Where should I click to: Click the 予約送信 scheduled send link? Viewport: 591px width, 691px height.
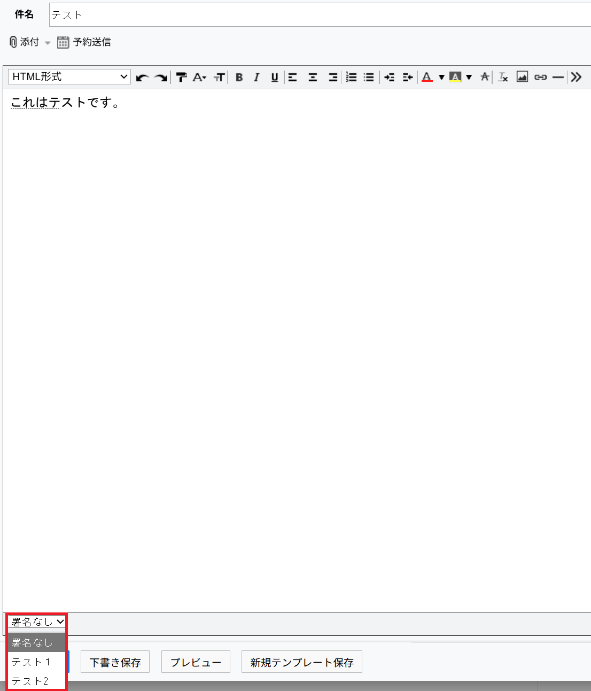pyautogui.click(x=92, y=42)
